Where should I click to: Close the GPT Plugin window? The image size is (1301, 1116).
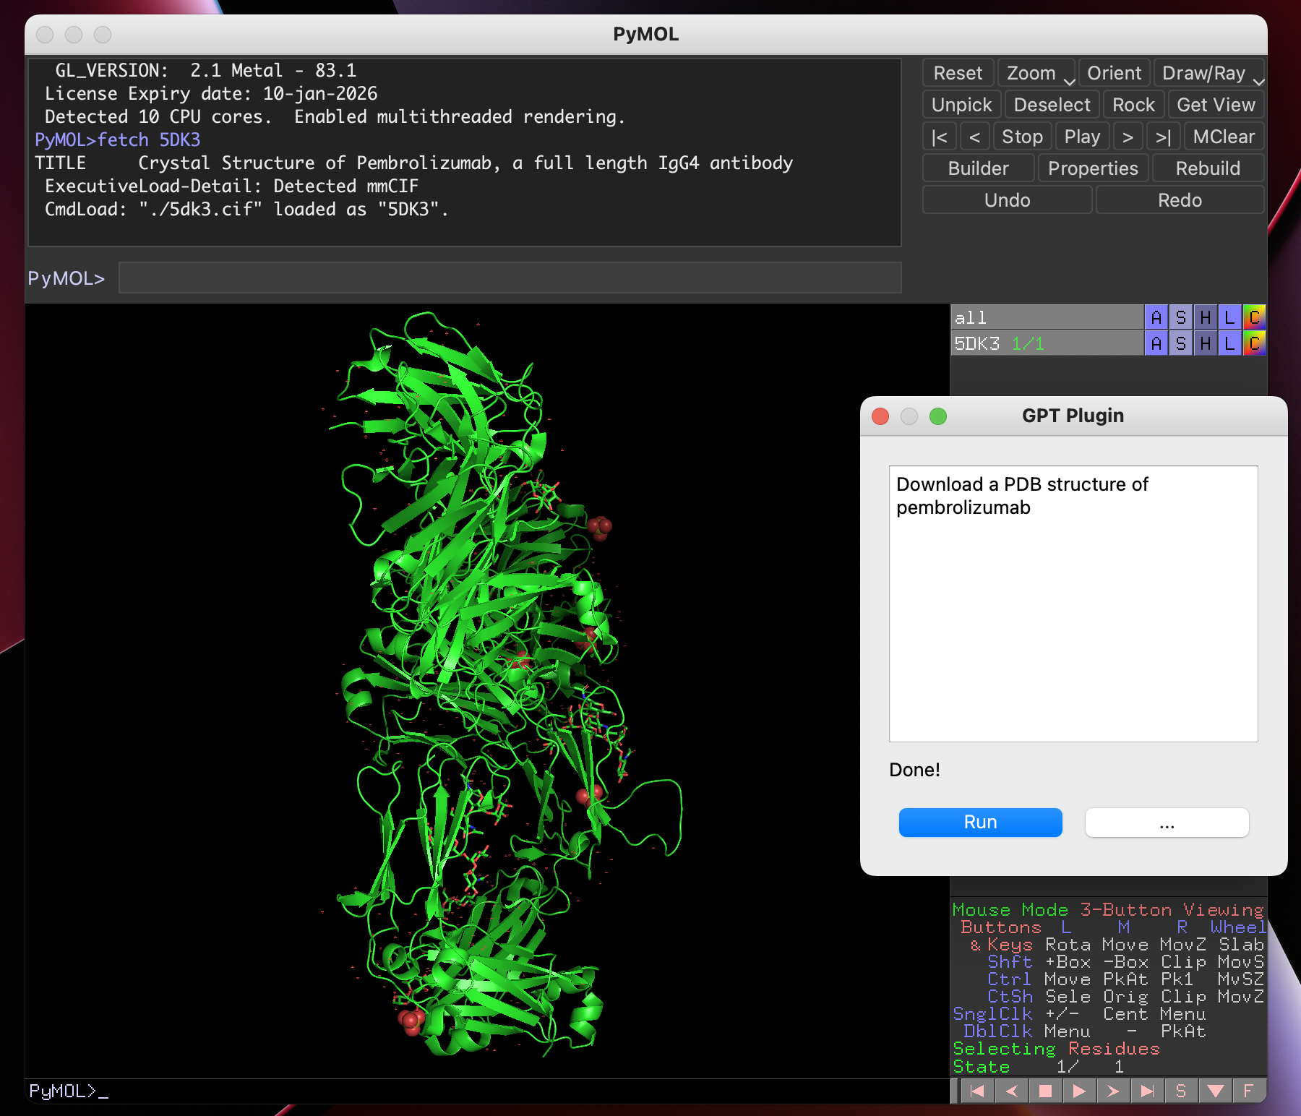[x=880, y=416]
